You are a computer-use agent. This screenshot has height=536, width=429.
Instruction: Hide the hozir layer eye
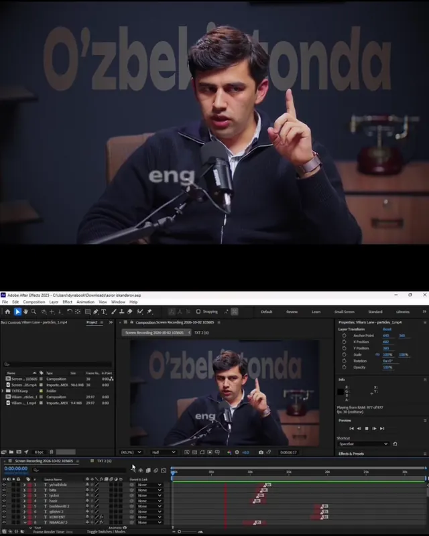click(4, 500)
